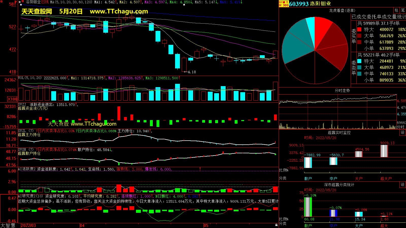Open 设 settings in 超赢实时监控 panel
This screenshot has height=228, width=406.
click(402, 132)
